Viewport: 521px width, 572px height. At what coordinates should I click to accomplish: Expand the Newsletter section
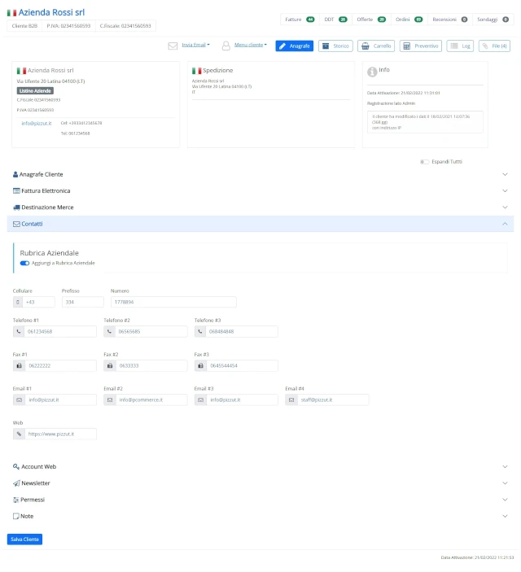[260, 483]
